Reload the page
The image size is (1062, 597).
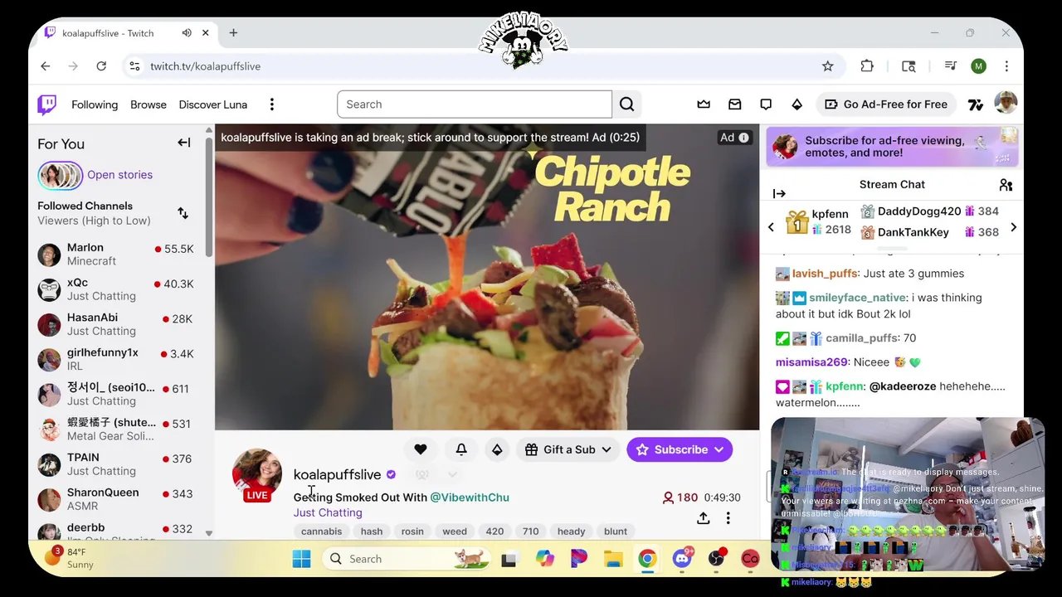[101, 66]
